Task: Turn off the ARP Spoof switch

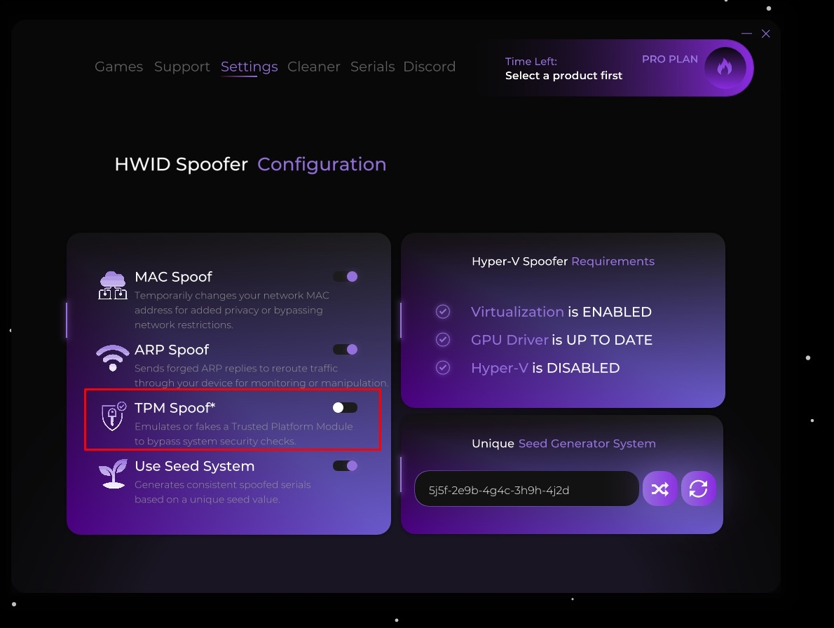Action: (346, 350)
